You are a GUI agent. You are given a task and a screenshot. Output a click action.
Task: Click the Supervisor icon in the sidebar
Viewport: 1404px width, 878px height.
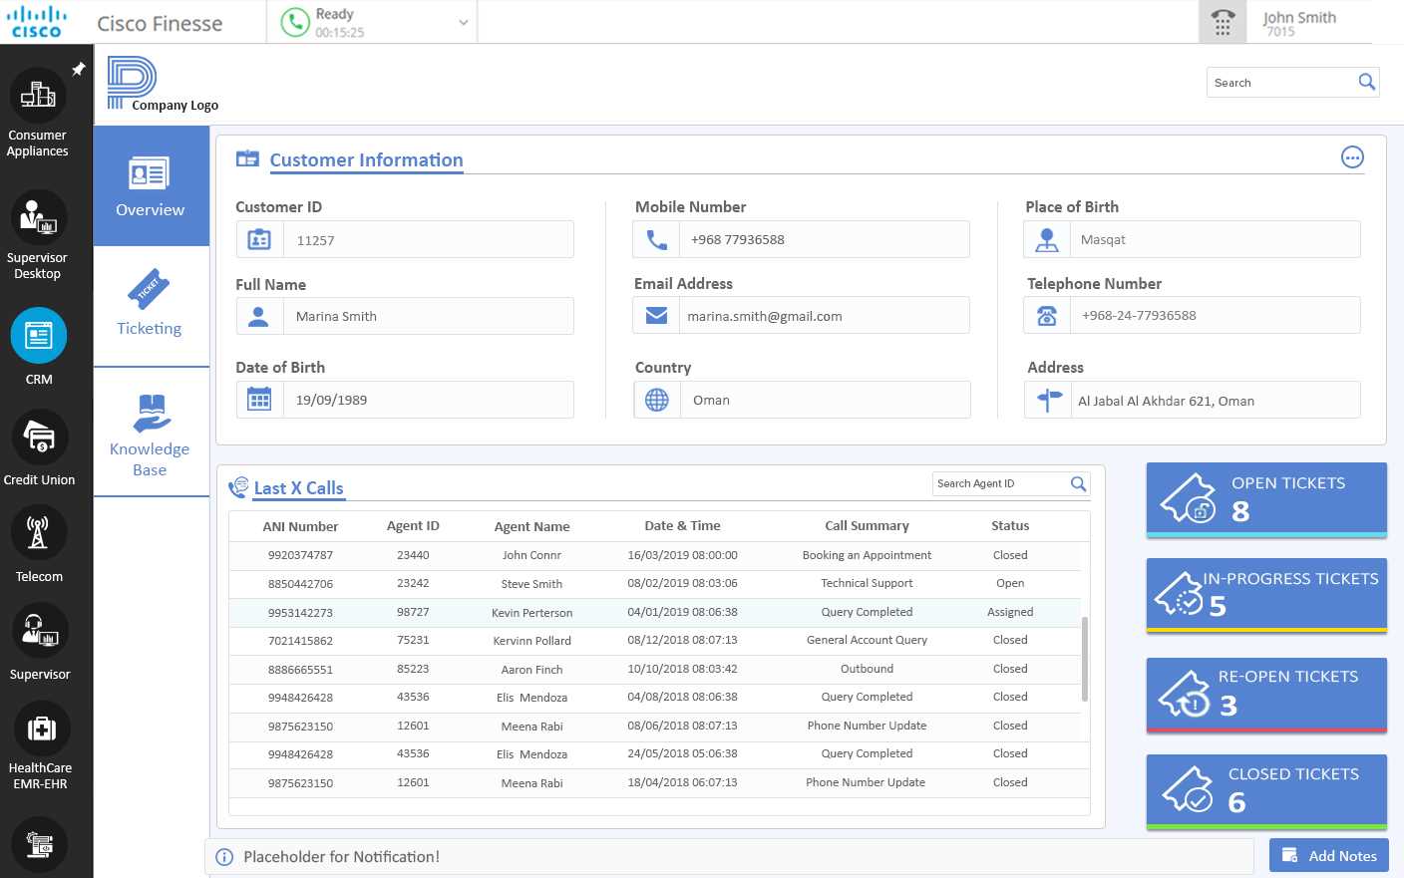39,630
